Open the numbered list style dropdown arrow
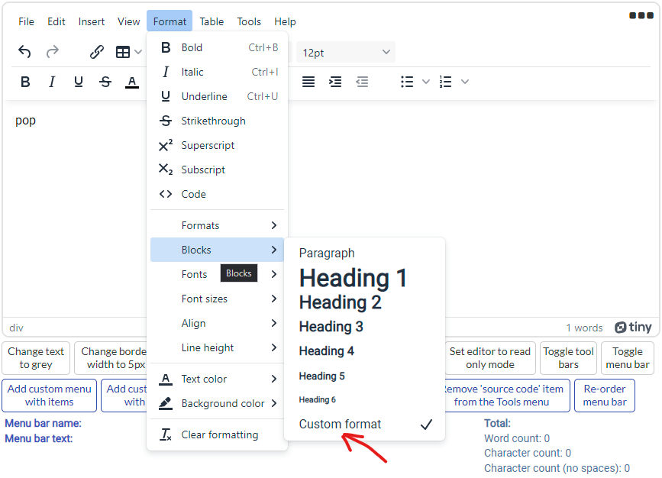Image resolution: width=662 pixels, height=478 pixels. point(465,82)
